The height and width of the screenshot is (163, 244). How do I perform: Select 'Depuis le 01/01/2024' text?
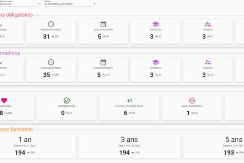coord(25,146)
